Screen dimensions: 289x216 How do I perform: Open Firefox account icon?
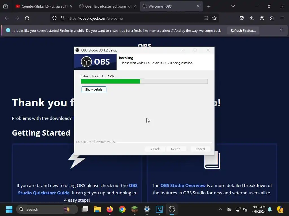pos(262,18)
